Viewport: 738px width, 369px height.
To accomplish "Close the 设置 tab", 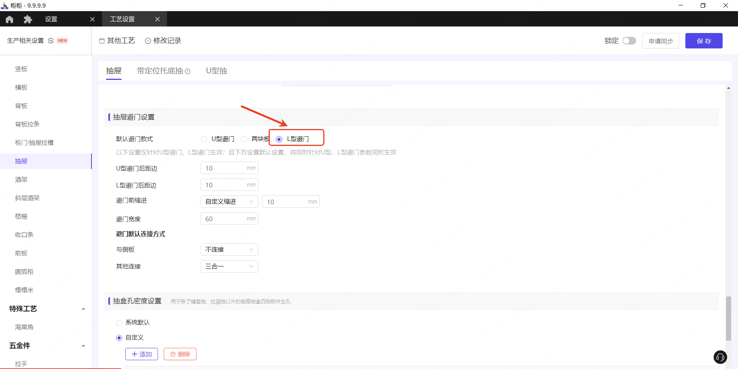I will click(x=92, y=19).
